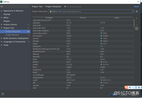142x98 pixels.
Task: Click the uninstall package minus icon
Action: click(x=137, y=21)
